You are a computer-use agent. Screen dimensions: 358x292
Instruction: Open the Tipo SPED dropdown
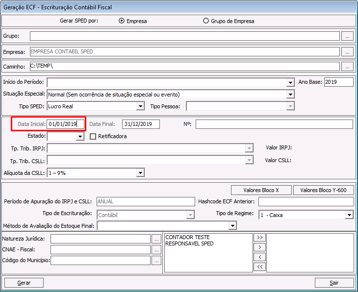click(x=140, y=106)
